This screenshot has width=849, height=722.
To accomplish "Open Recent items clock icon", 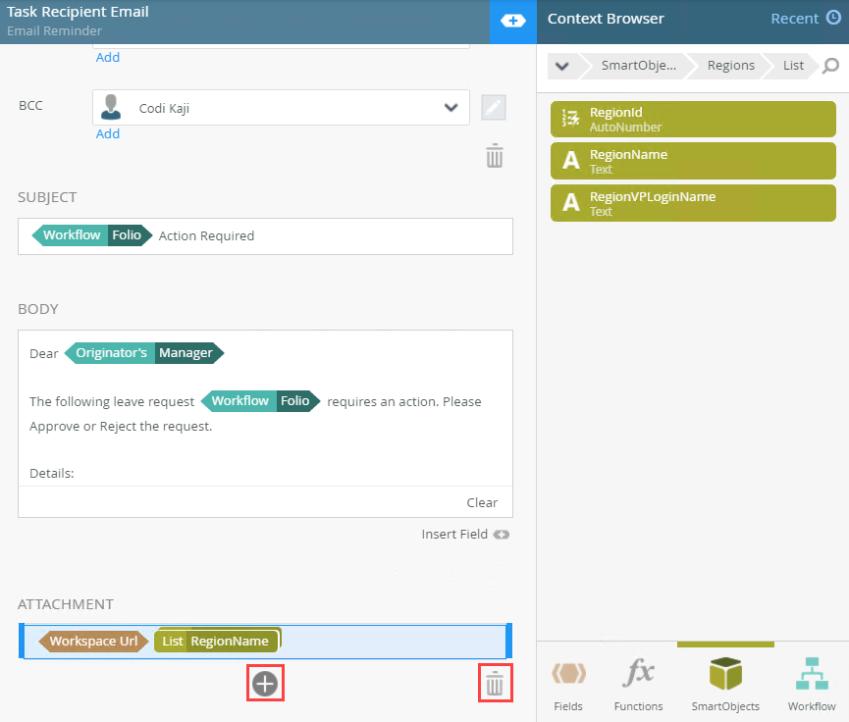I will 833,18.
